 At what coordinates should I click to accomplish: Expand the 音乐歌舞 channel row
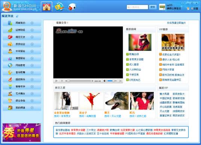32,72
